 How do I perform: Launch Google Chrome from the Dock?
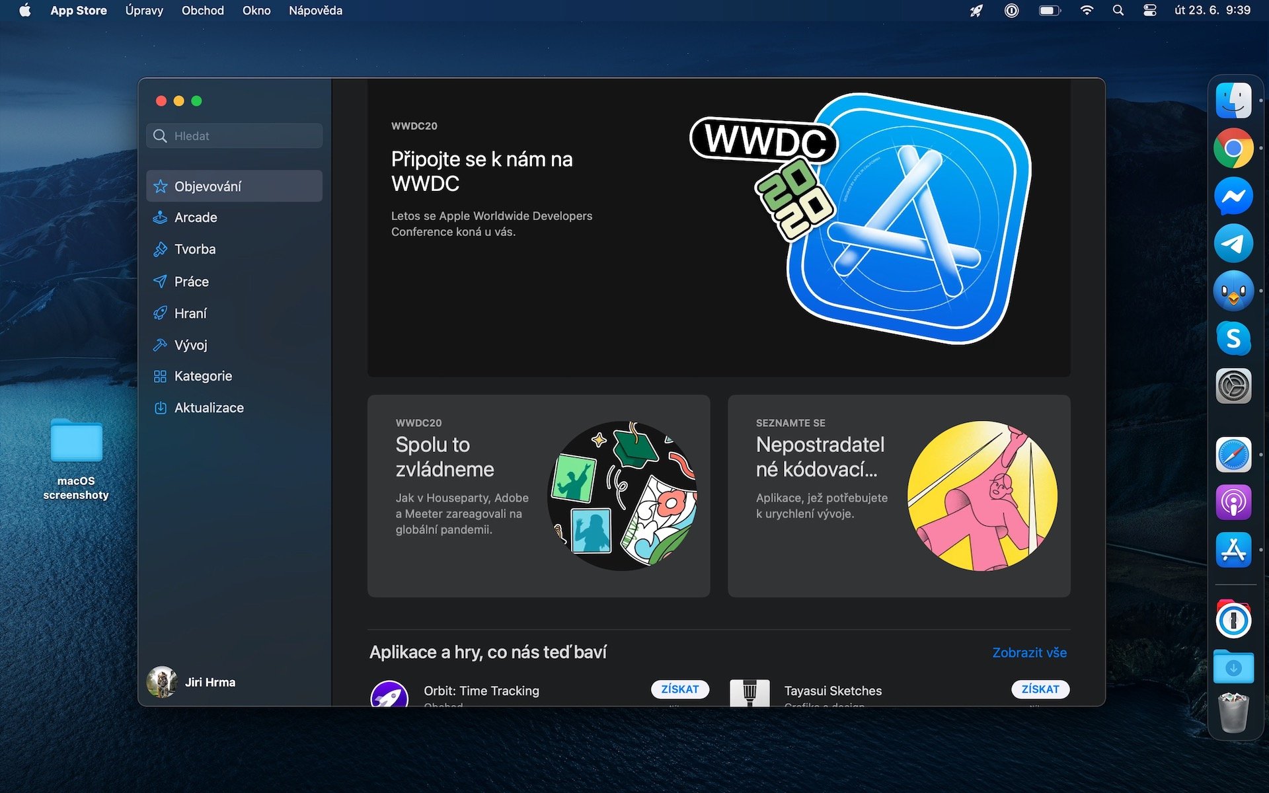point(1233,148)
